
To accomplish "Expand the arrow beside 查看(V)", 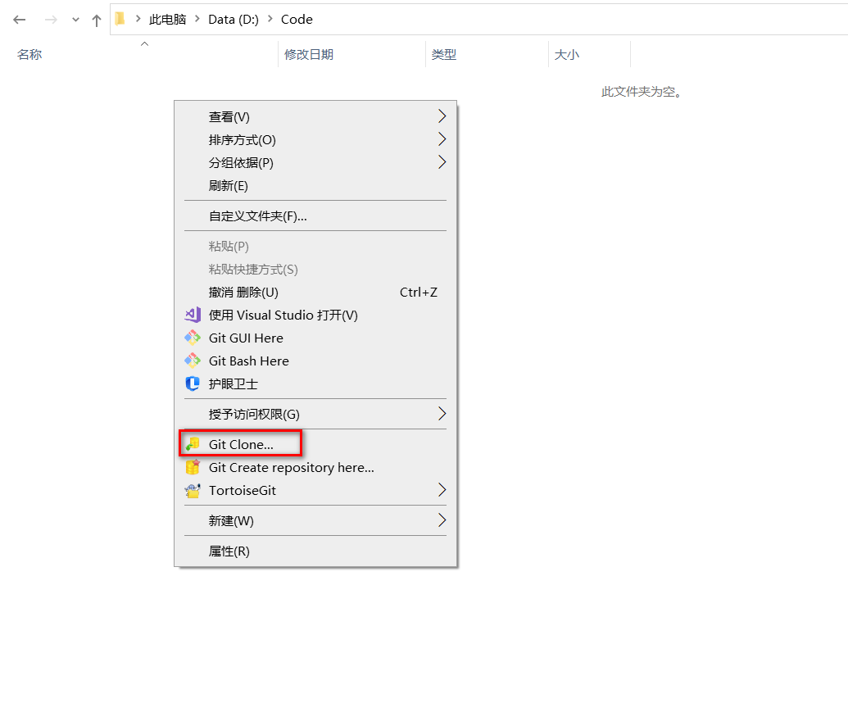I will click(x=442, y=116).
